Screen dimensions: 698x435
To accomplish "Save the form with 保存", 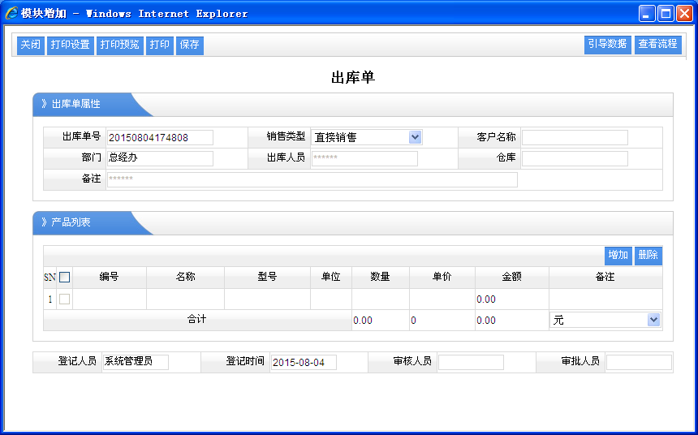I will [189, 45].
